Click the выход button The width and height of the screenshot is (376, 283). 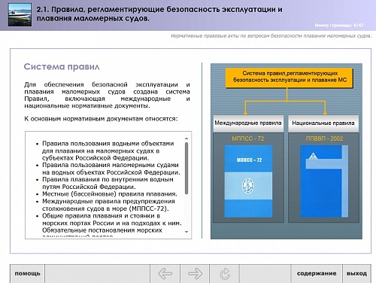(x=356, y=273)
